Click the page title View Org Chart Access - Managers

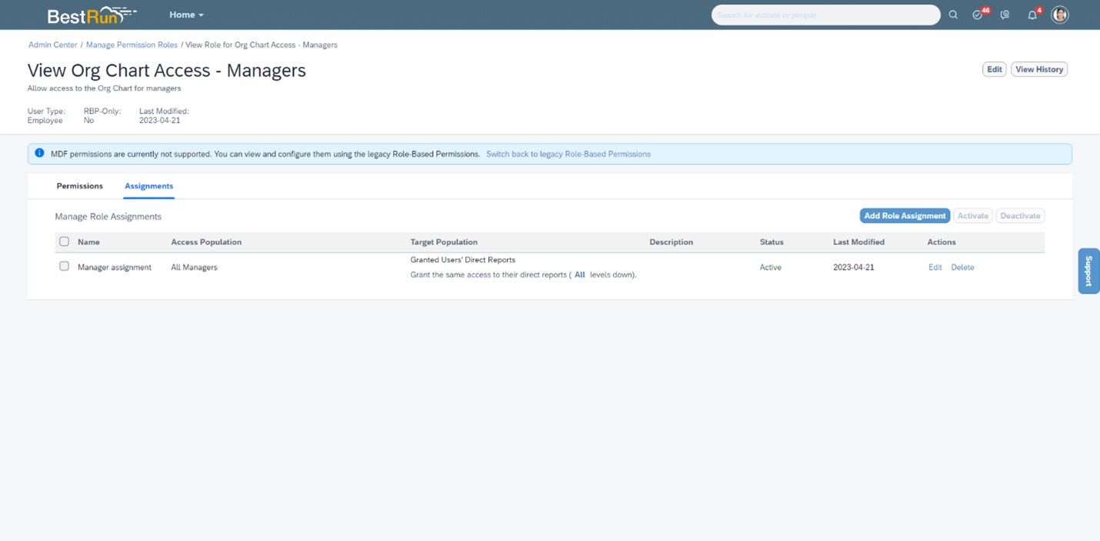click(167, 71)
